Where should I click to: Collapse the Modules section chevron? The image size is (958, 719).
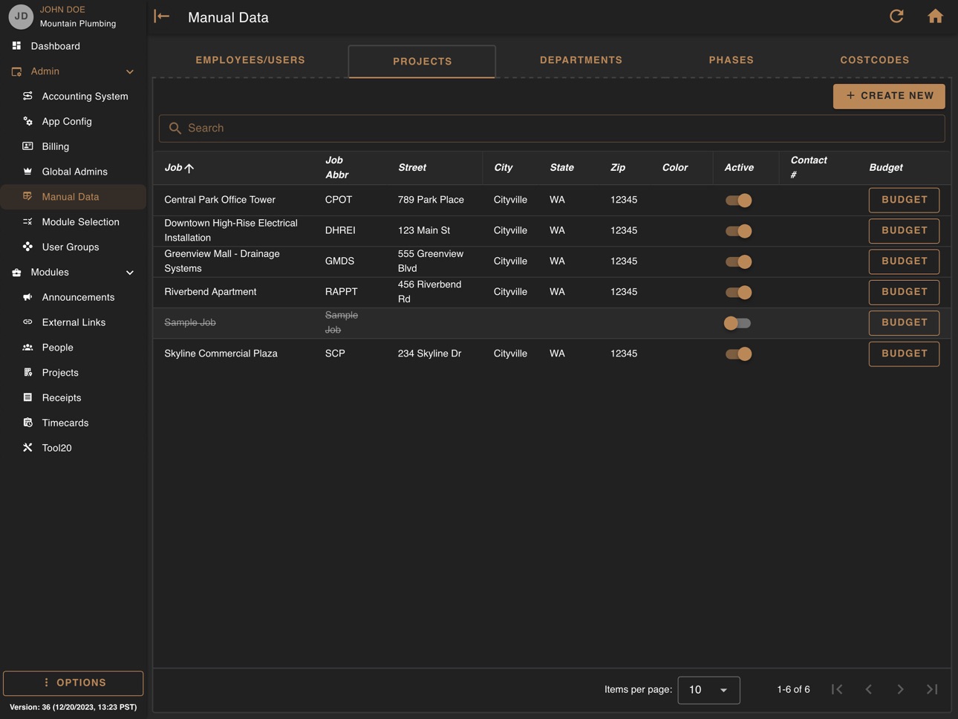pos(130,273)
